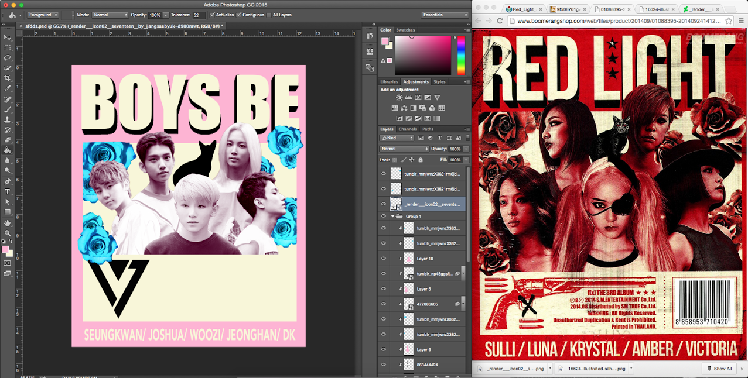748x378 pixels.
Task: Click the Tolerance input field
Action: coord(199,15)
